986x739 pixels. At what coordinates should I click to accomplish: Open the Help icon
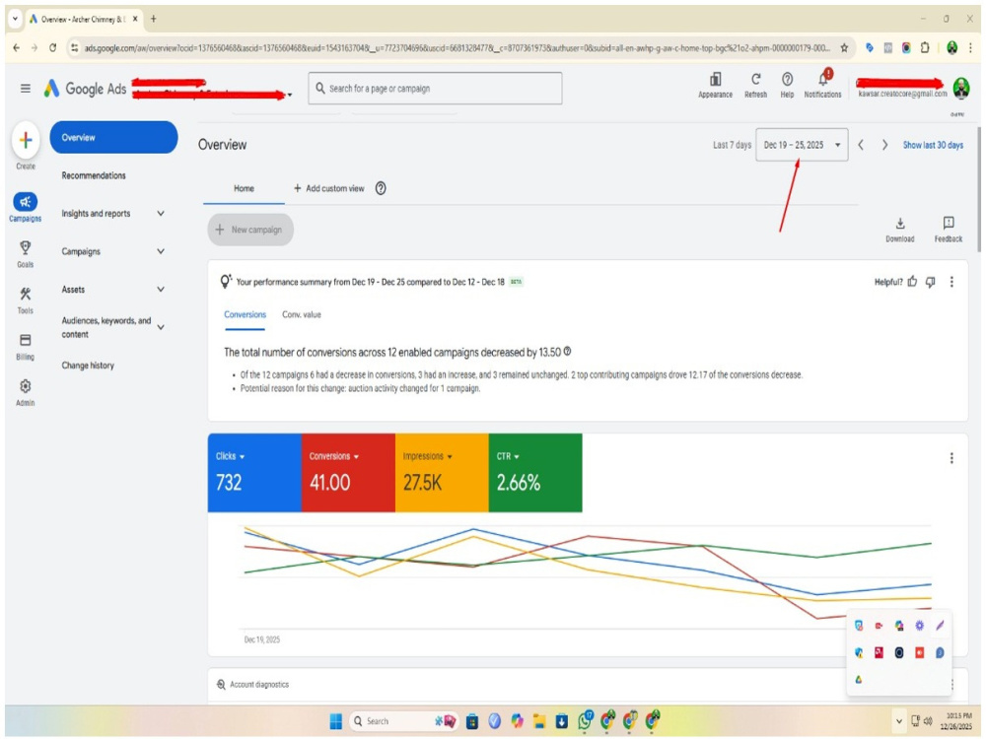tap(787, 85)
